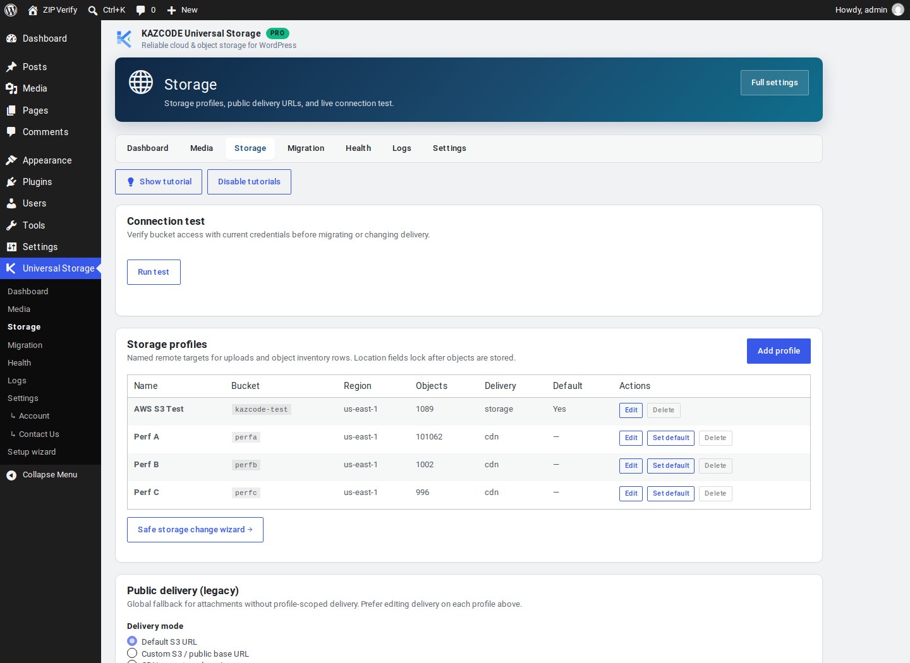
Task: Click the Comments speech bubble sidebar icon
Action: [x=11, y=132]
